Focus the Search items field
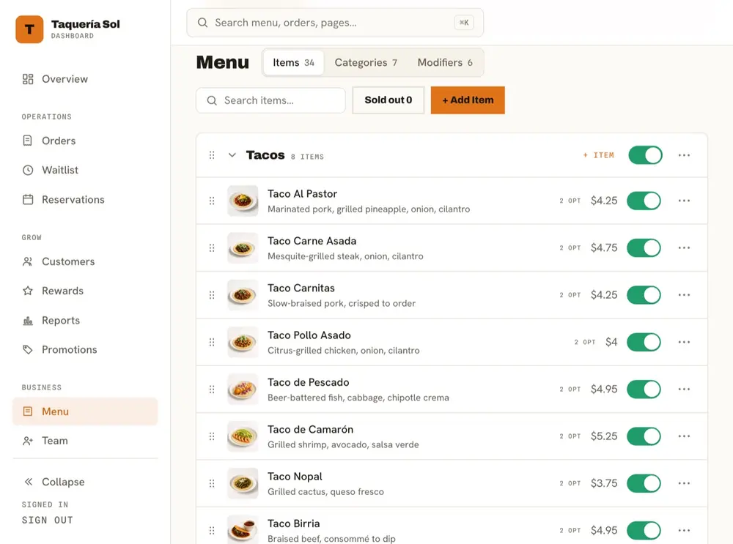Screen dimensions: 733x544 [x=270, y=100]
